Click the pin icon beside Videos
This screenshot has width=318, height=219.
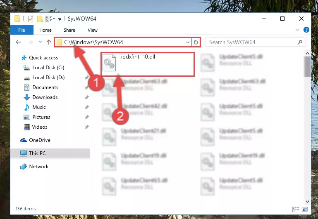pyautogui.click(x=86, y=127)
